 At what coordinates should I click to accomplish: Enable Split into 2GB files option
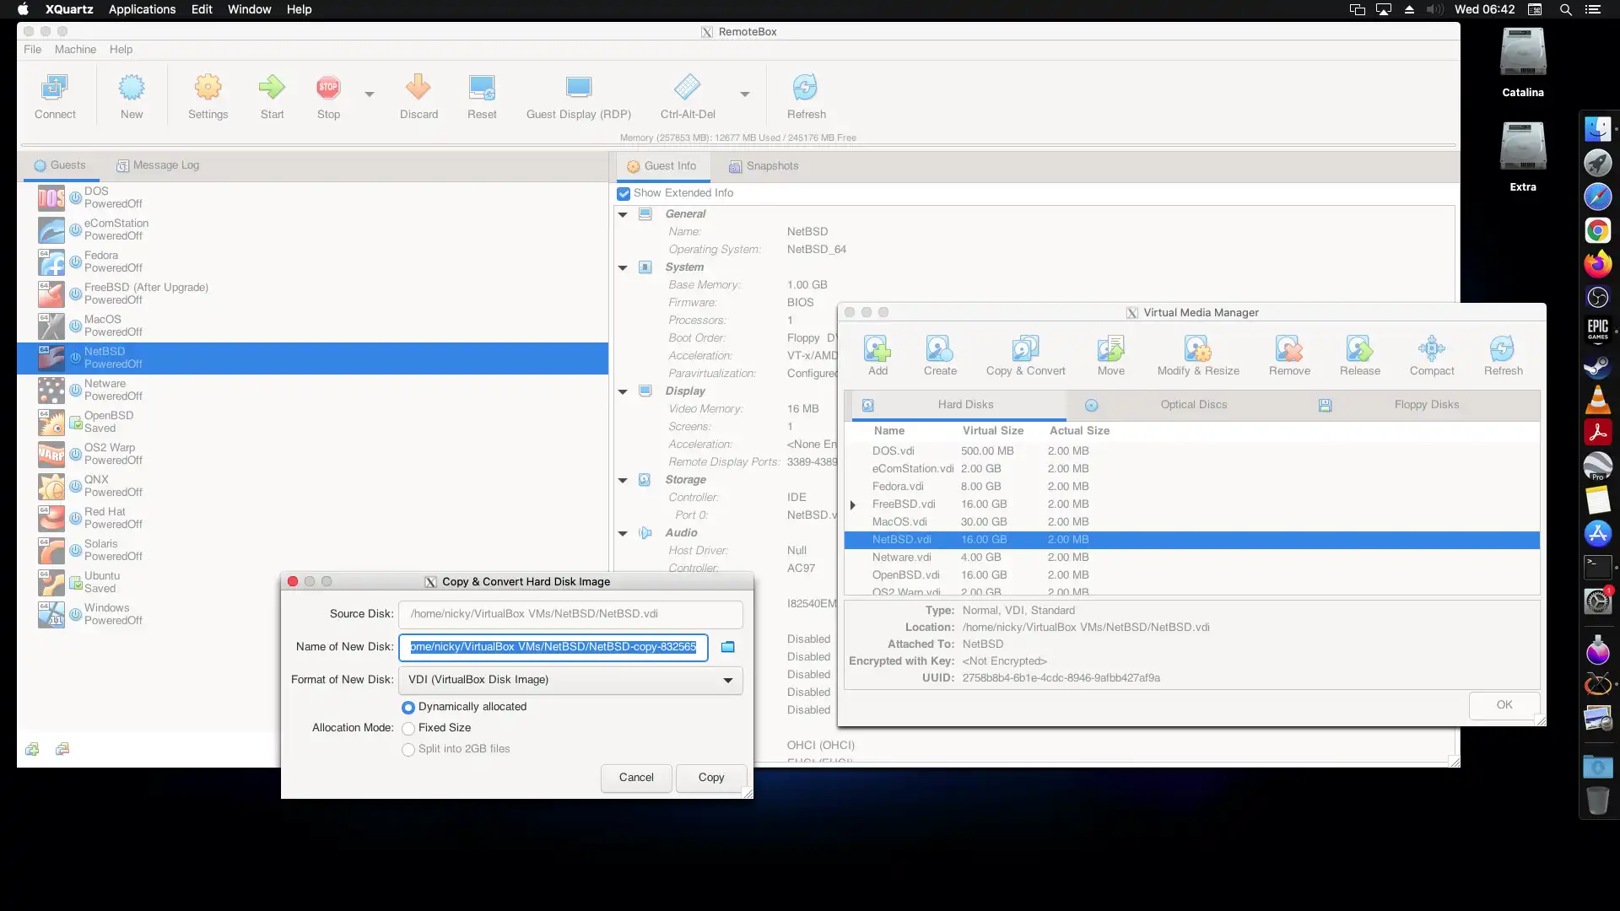[408, 748]
